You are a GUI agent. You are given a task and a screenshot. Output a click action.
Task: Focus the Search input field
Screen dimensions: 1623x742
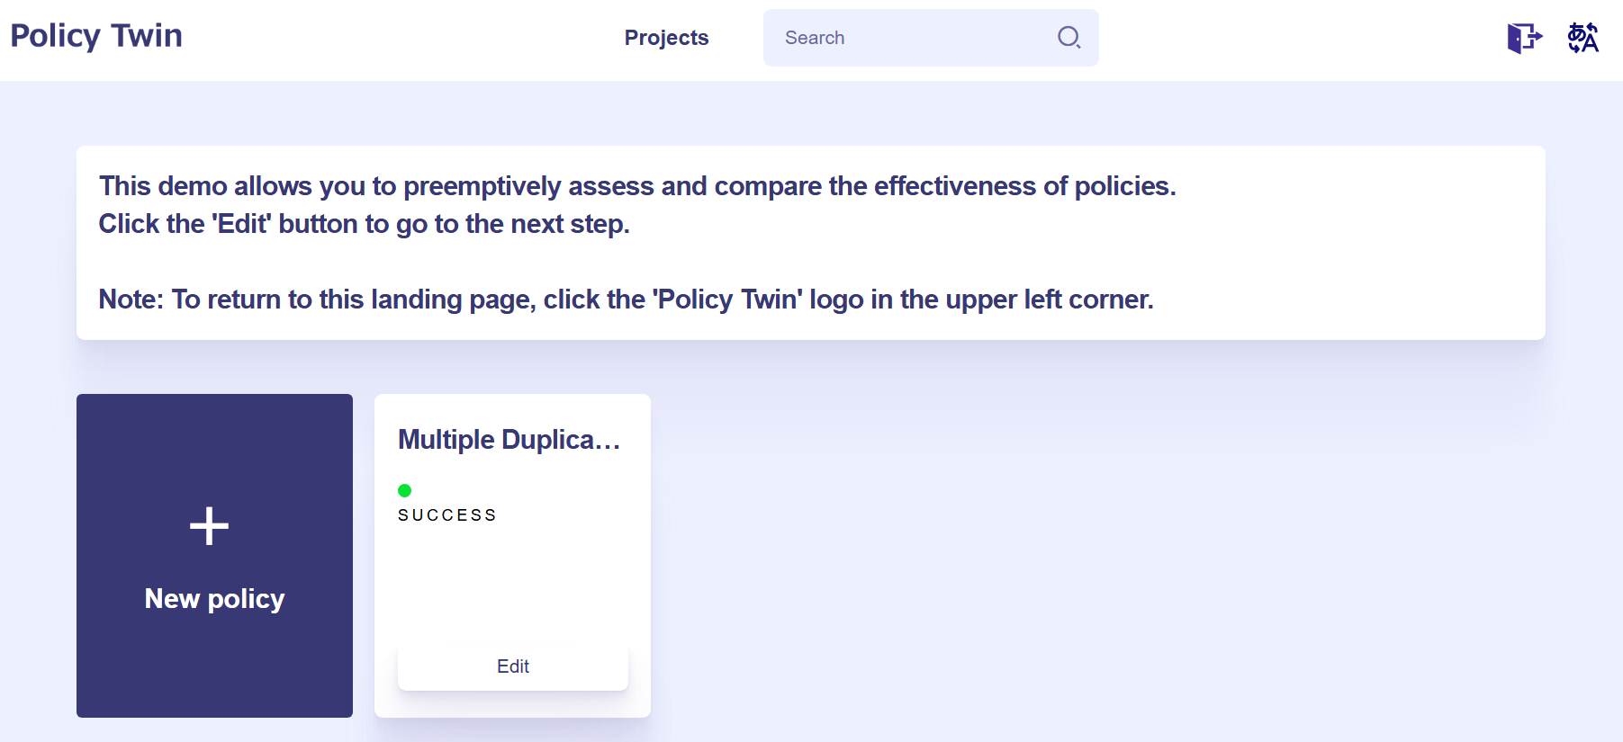coord(909,38)
